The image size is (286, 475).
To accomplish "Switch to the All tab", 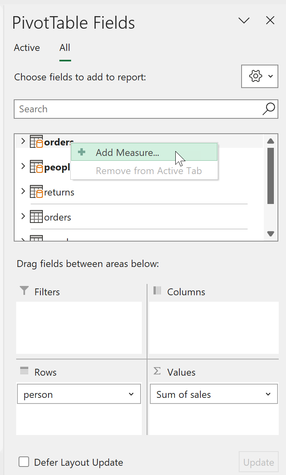I will pyautogui.click(x=65, y=48).
